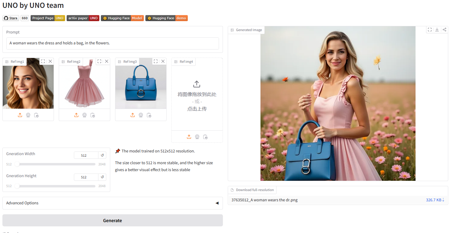
Task: View Ref Img2 in fullscreen
Action: click(99, 61)
